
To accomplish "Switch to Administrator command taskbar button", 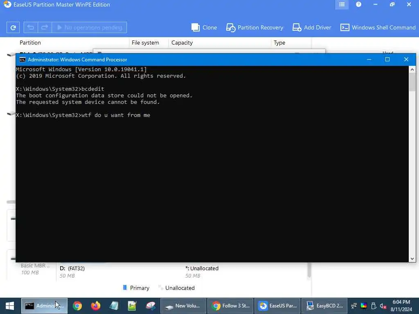I will tap(44, 306).
